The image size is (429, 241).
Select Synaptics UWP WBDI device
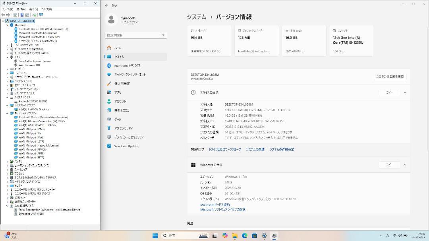[31, 214]
